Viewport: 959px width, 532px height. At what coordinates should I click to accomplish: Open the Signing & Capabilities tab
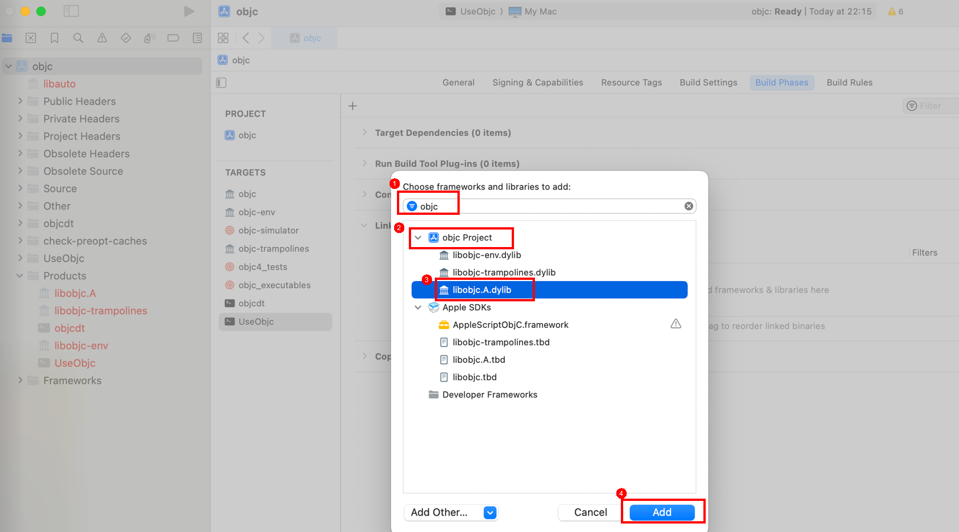[x=537, y=83]
